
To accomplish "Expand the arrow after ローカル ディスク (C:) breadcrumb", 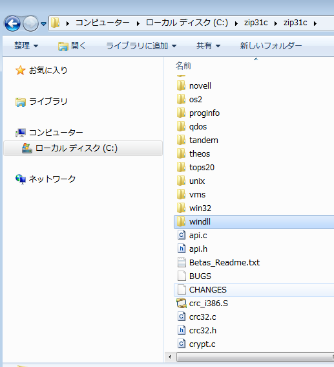I will point(236,23).
